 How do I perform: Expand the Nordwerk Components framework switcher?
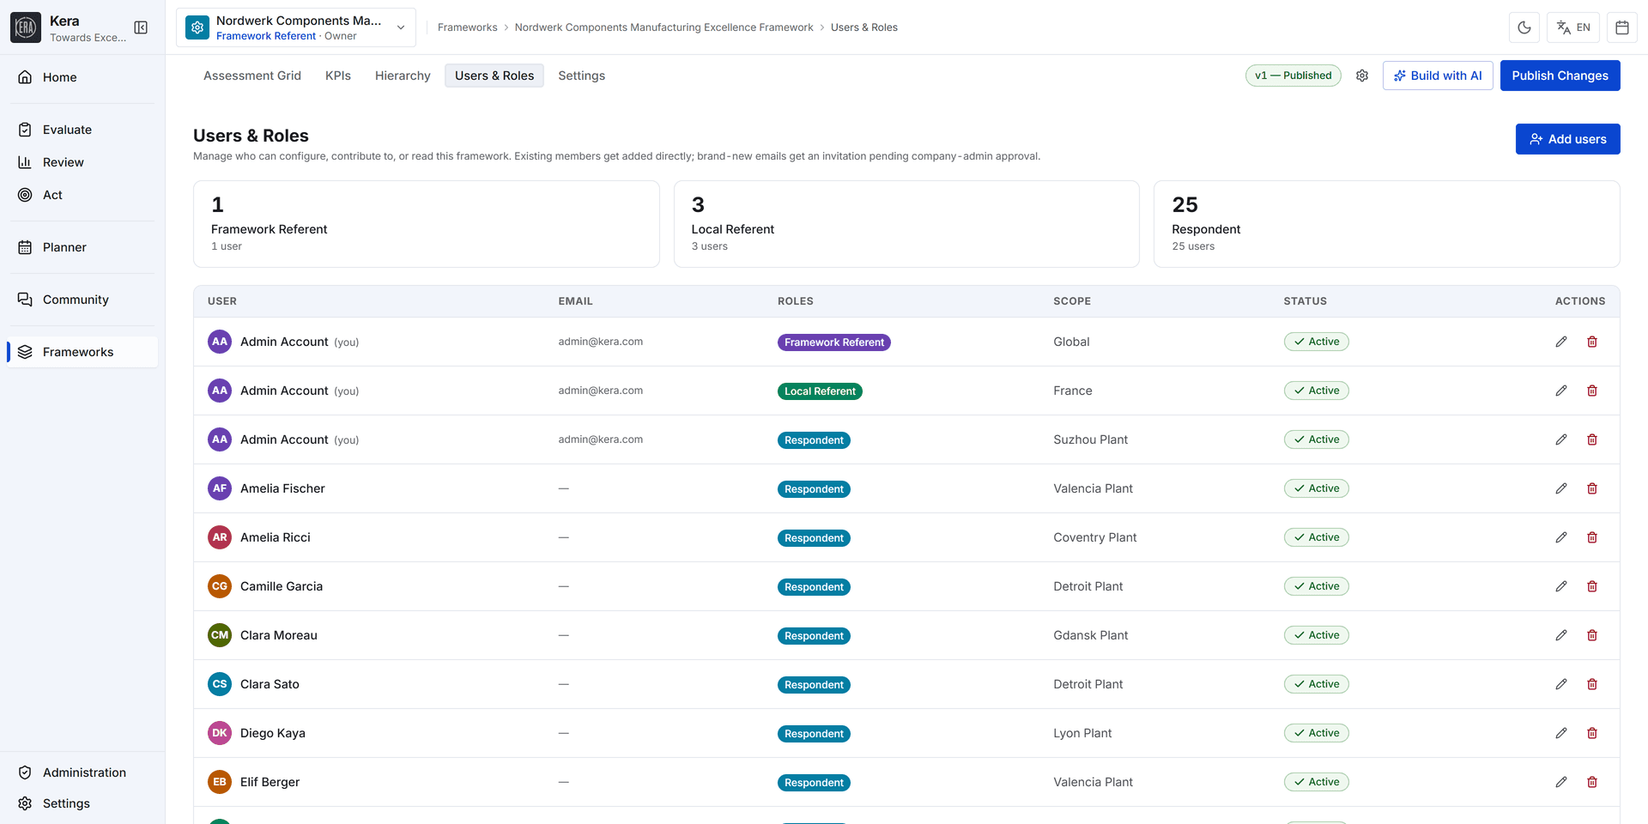coord(296,27)
